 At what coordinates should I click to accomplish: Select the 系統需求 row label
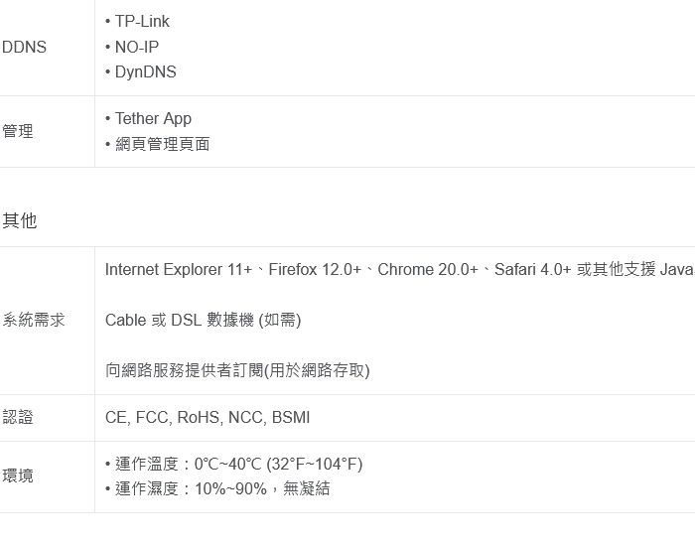pos(34,320)
